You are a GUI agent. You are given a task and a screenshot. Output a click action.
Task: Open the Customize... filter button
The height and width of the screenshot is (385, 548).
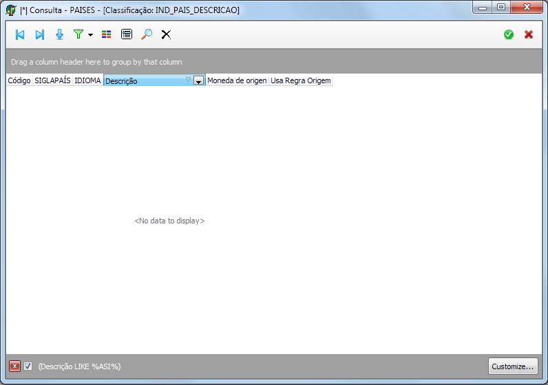[512, 366]
